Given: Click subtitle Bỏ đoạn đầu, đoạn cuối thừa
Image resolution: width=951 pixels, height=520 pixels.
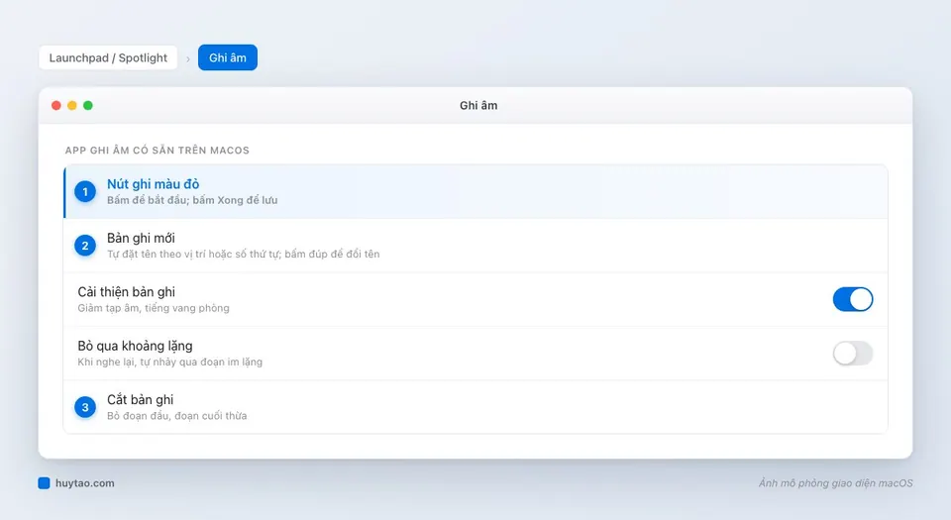Looking at the screenshot, I should [x=177, y=416].
